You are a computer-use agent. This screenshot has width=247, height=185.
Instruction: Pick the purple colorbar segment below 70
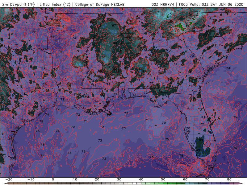[x=210, y=183]
